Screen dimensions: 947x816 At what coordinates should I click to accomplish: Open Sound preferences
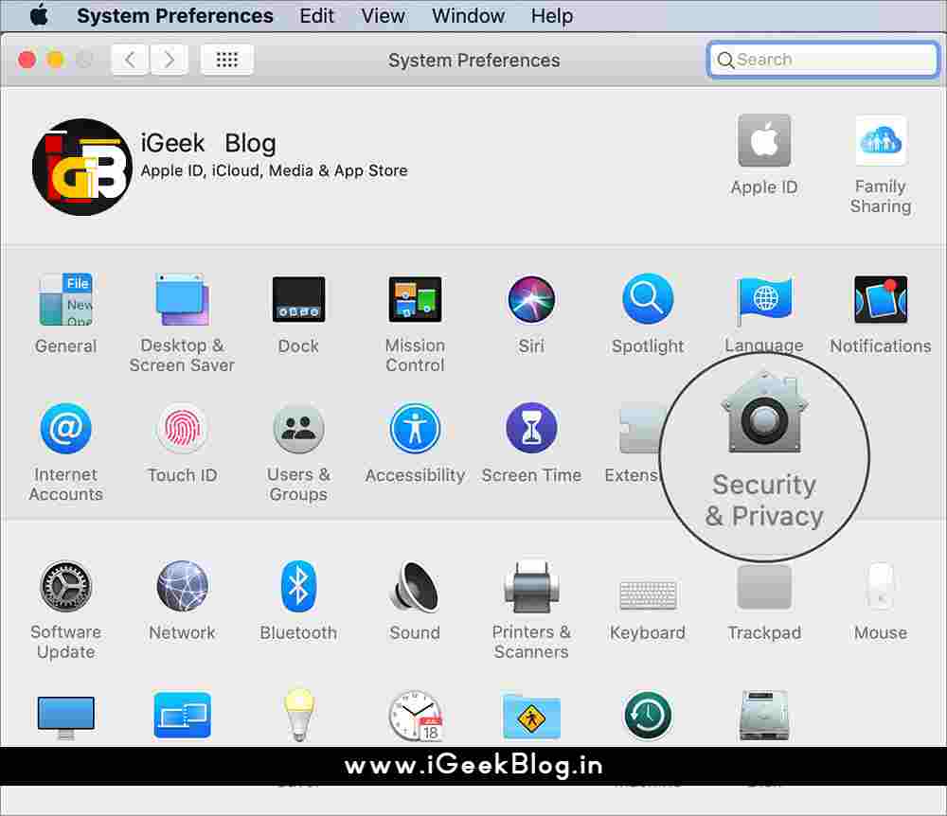tap(415, 600)
